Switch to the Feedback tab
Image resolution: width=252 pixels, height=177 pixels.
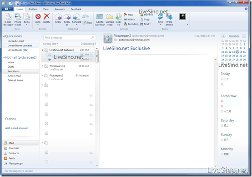click(76, 9)
